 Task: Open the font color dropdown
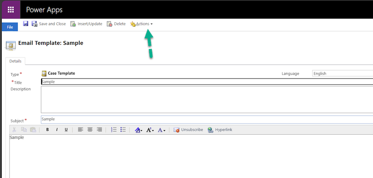click(161, 130)
